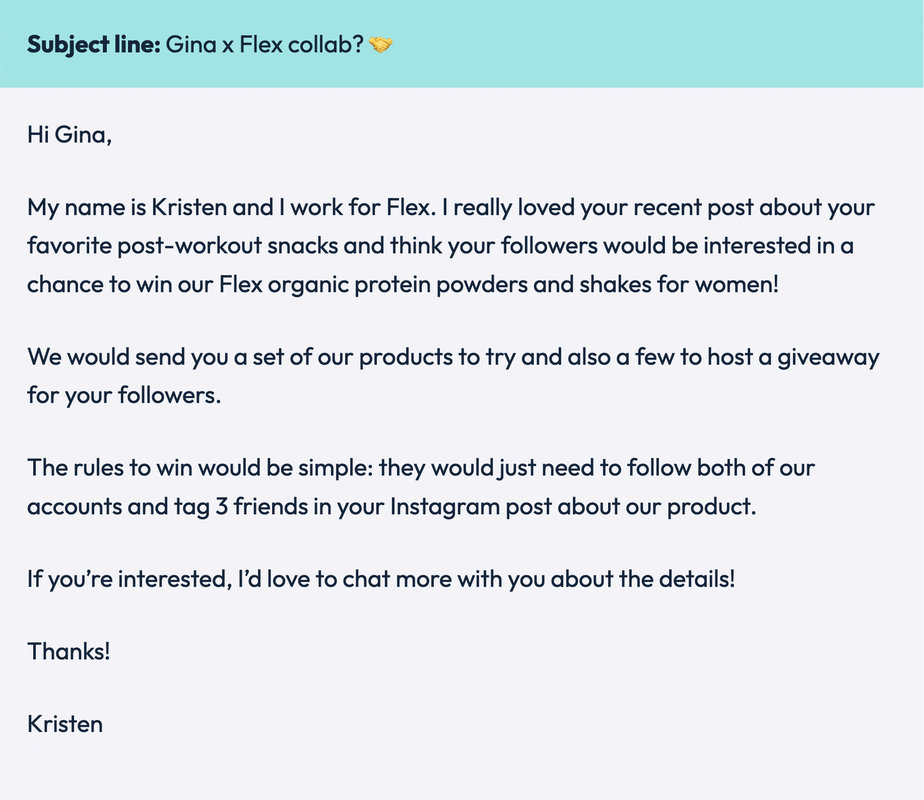
Task: Click the closing 'Thanks!' line
Action: [x=69, y=651]
